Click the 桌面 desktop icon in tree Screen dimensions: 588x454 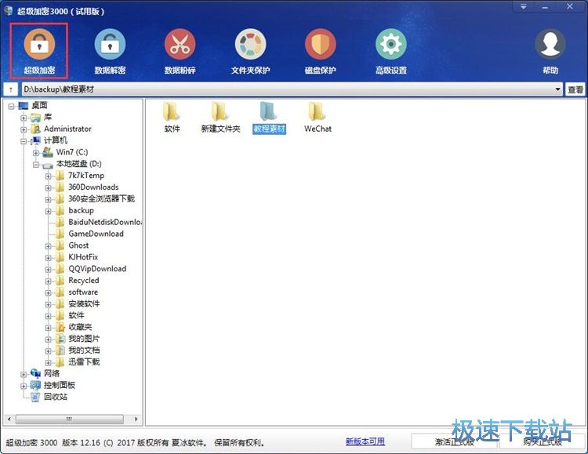click(x=24, y=106)
